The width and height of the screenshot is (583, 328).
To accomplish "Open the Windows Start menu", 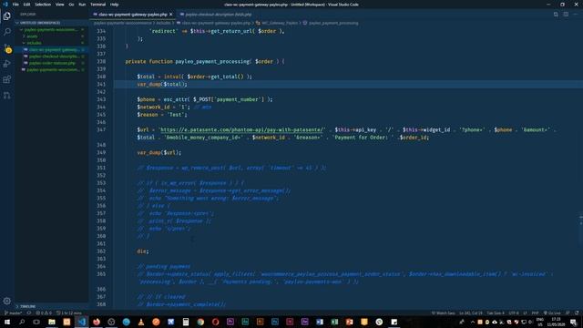I will 7,322.
